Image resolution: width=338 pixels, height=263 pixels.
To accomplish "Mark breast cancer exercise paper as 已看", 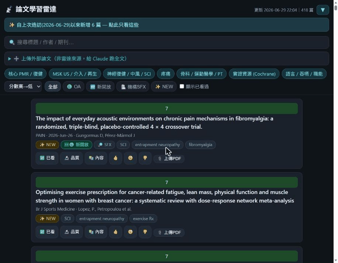I will 47,232.
